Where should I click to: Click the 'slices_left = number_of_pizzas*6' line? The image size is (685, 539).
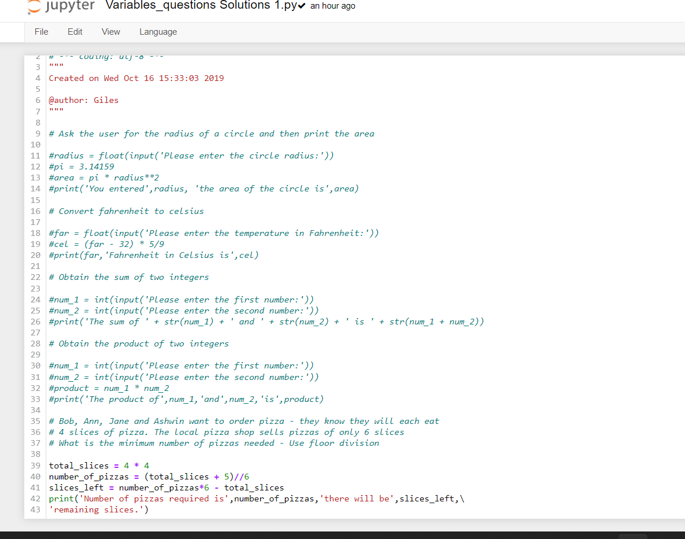point(166,488)
